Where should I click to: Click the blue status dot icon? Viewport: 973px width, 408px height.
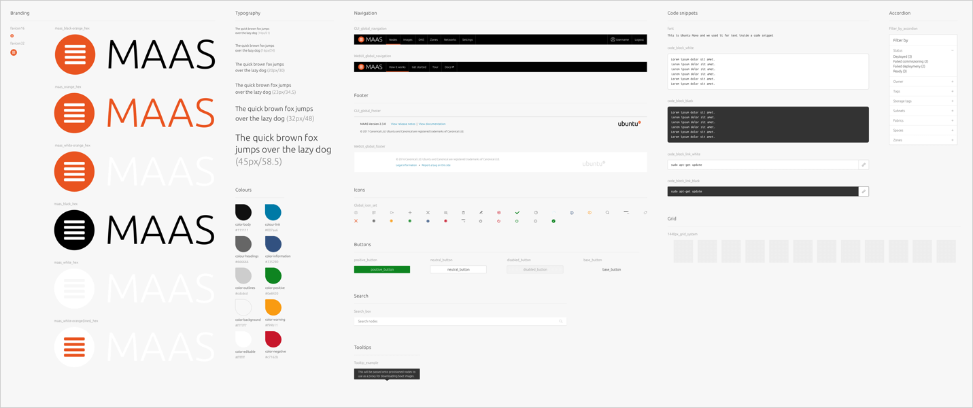click(x=428, y=221)
